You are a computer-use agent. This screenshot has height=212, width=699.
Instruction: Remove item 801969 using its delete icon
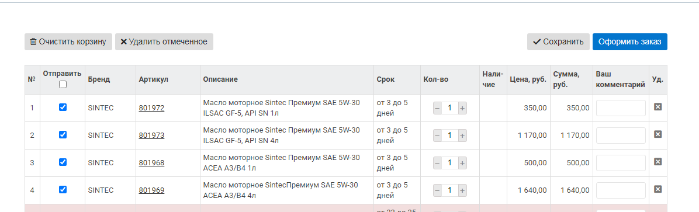click(x=658, y=189)
